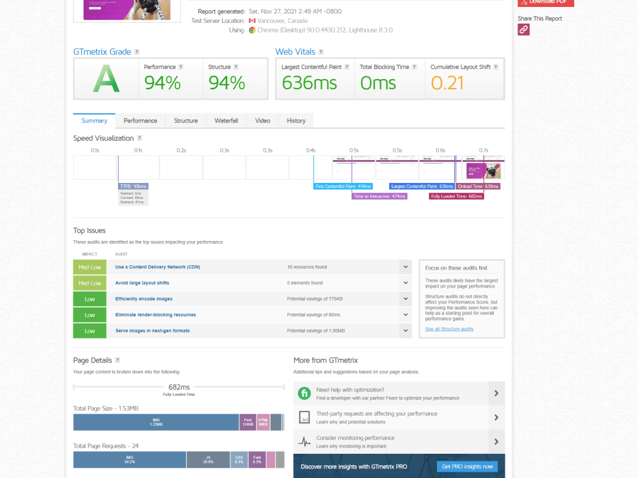This screenshot has height=478, width=638.
Task: Expand the Efficiently encode images audit
Action: pyautogui.click(x=406, y=299)
